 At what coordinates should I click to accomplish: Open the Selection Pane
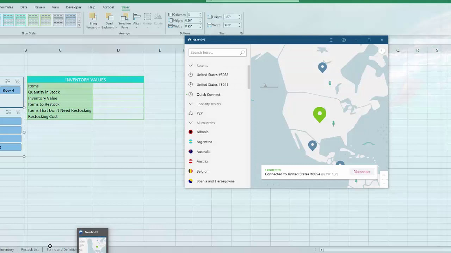(124, 21)
